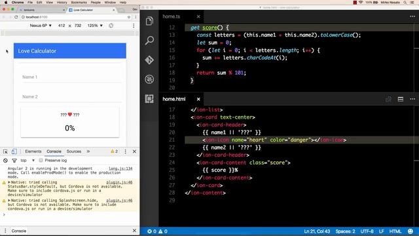Split the home.html editor
Image resolution: width=419 pixels, height=236 pixels.
[x=400, y=99]
